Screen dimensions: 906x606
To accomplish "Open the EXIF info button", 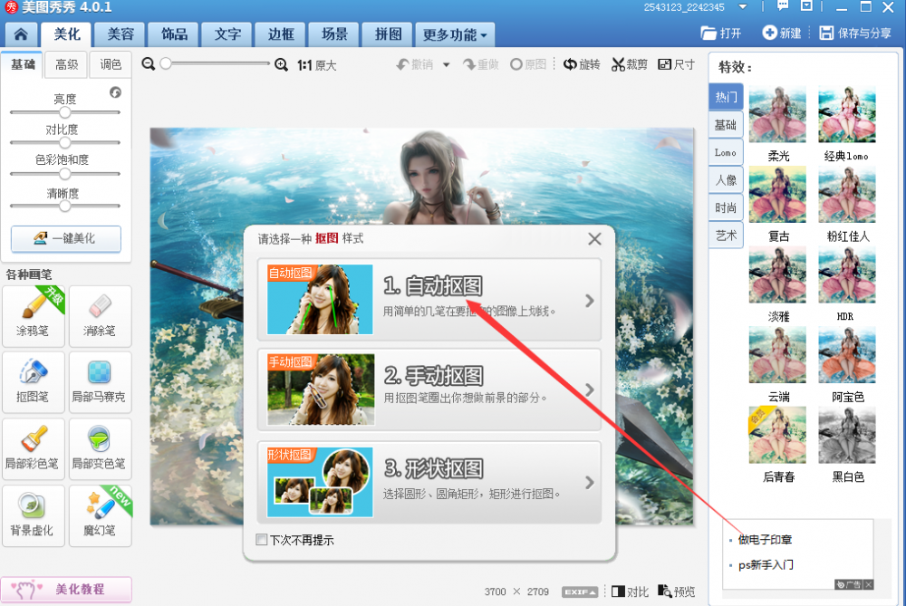I will coord(580,592).
